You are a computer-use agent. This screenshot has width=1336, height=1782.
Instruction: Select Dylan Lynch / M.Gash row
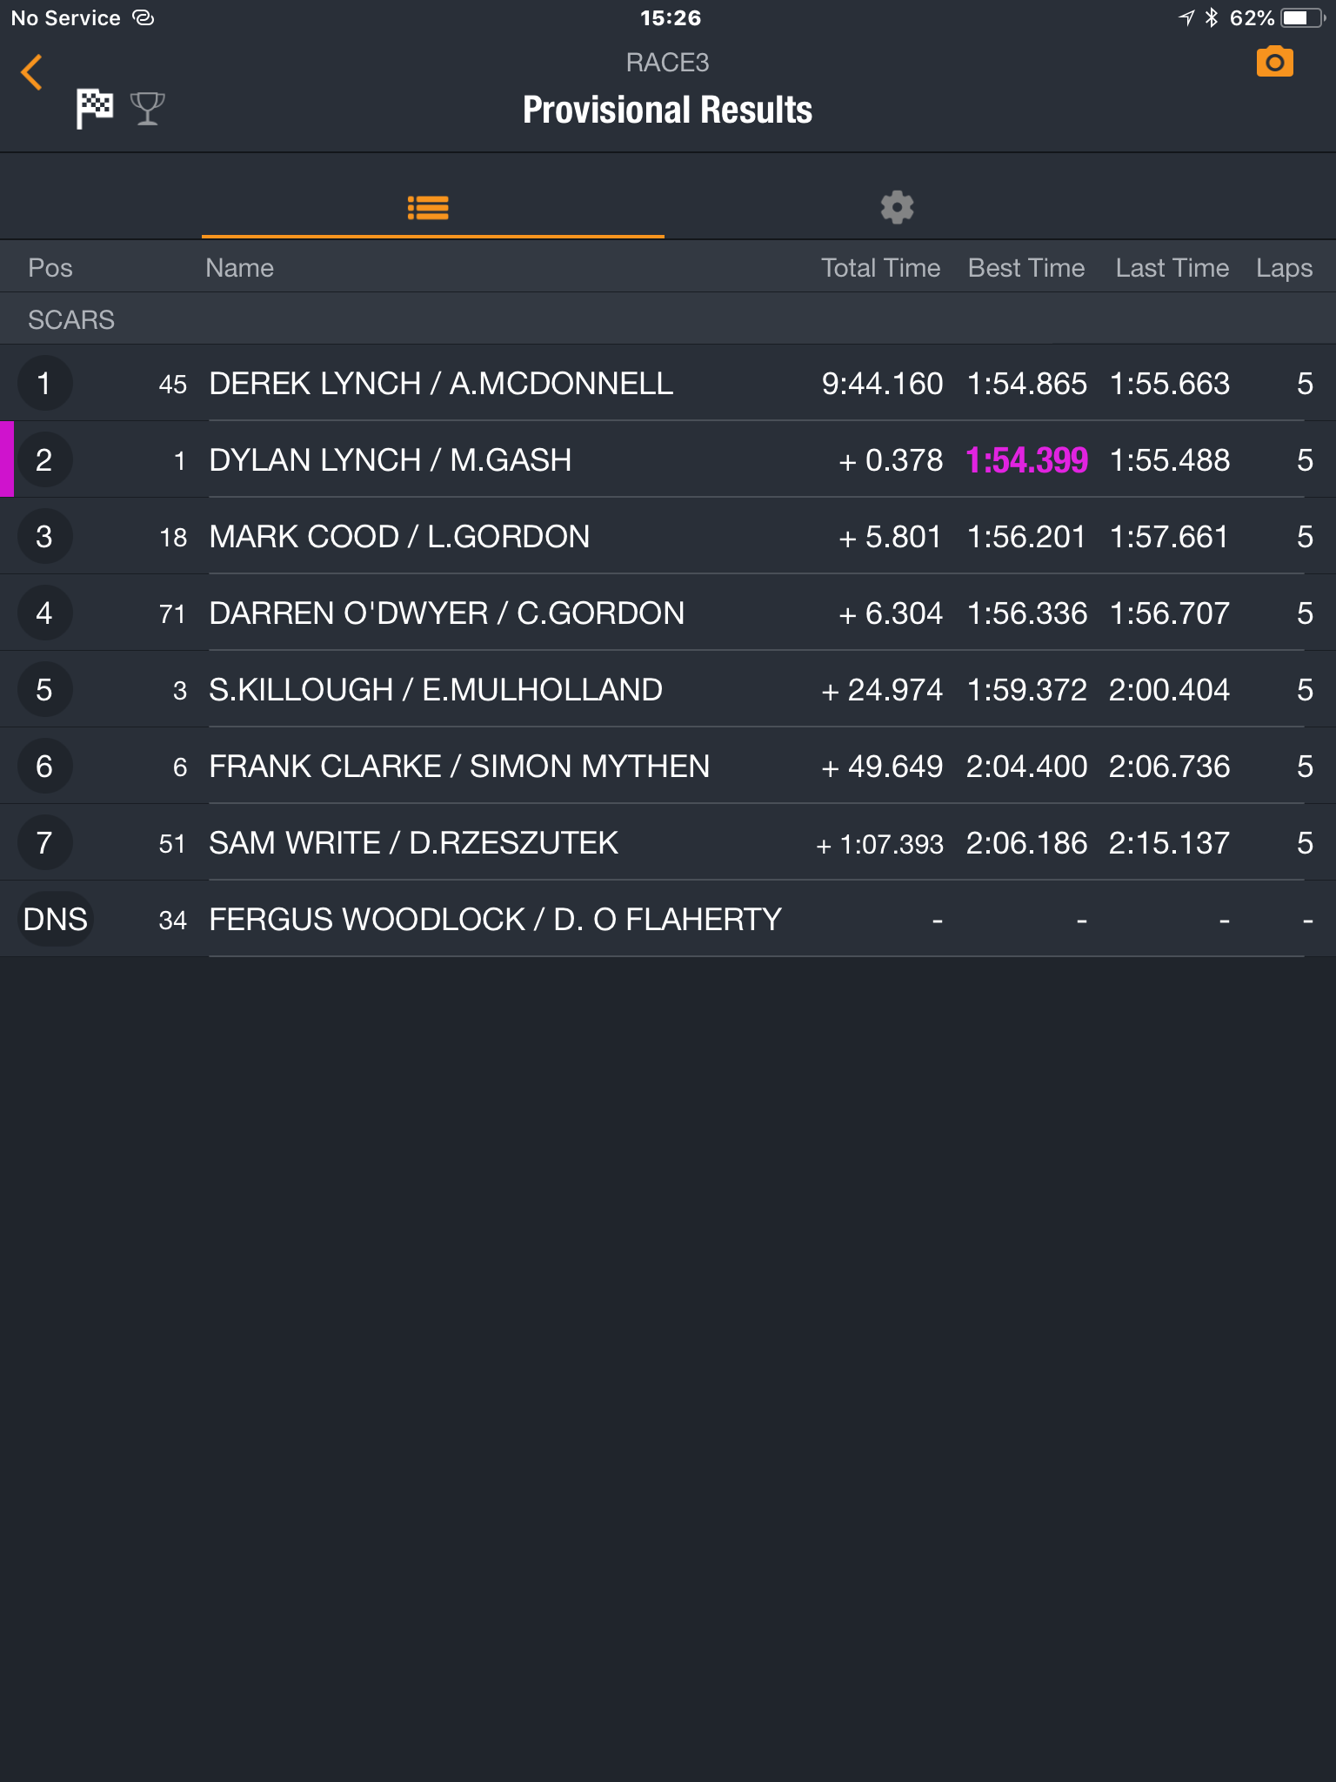(x=668, y=459)
